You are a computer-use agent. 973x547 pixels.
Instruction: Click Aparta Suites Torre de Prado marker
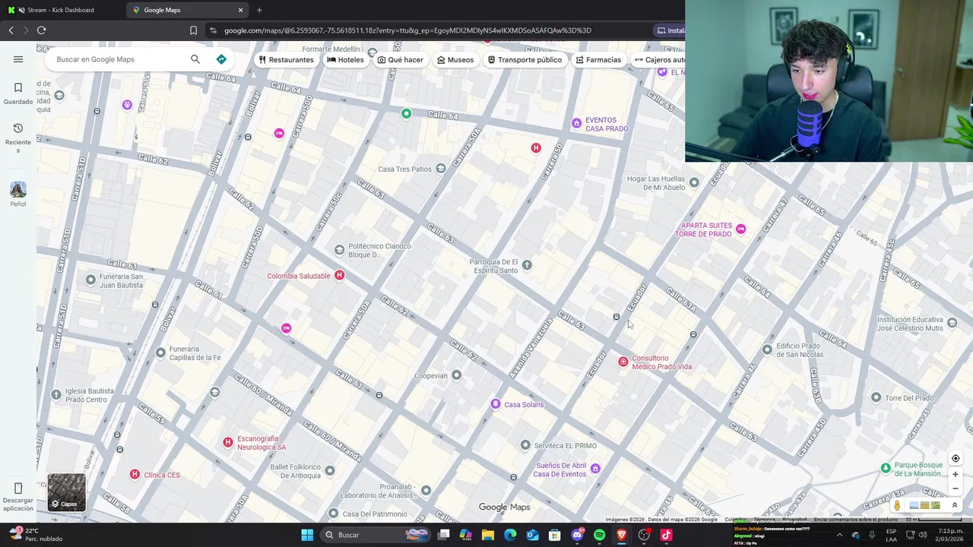click(740, 229)
